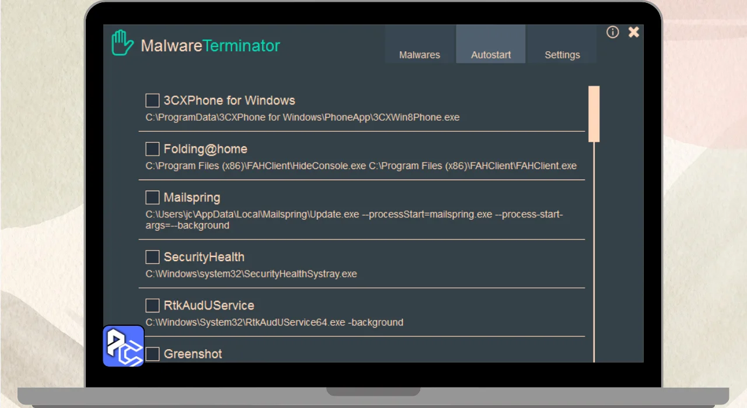The height and width of the screenshot is (408, 747).
Task: Click the Mailspring Update.exe path text
Action: coord(354,220)
